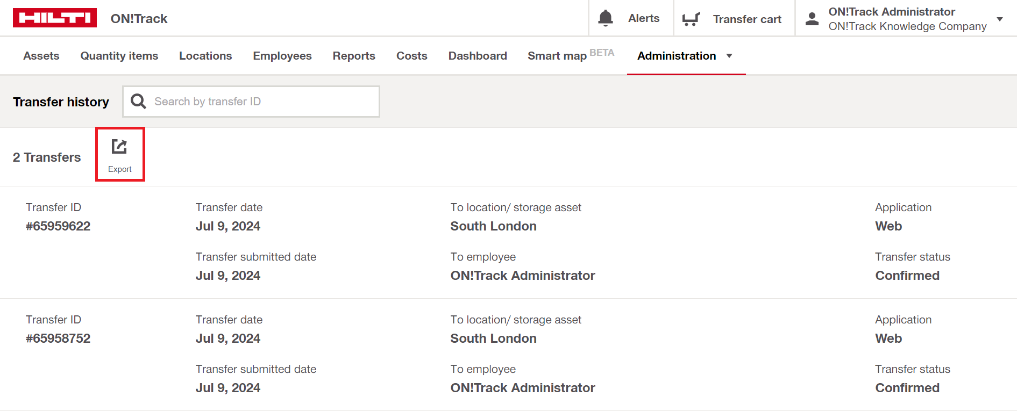
Task: Click the Hilti logo
Action: (55, 18)
